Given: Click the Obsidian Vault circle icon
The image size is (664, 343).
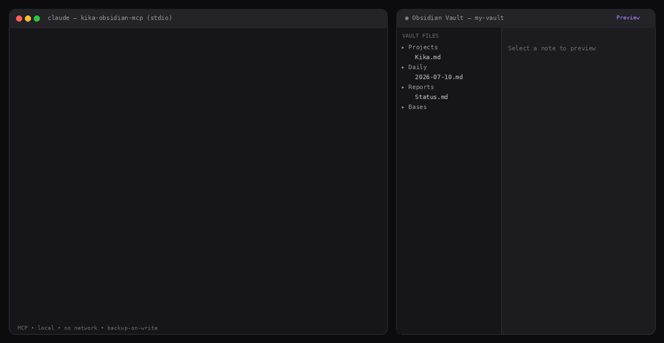Looking at the screenshot, I should point(407,18).
